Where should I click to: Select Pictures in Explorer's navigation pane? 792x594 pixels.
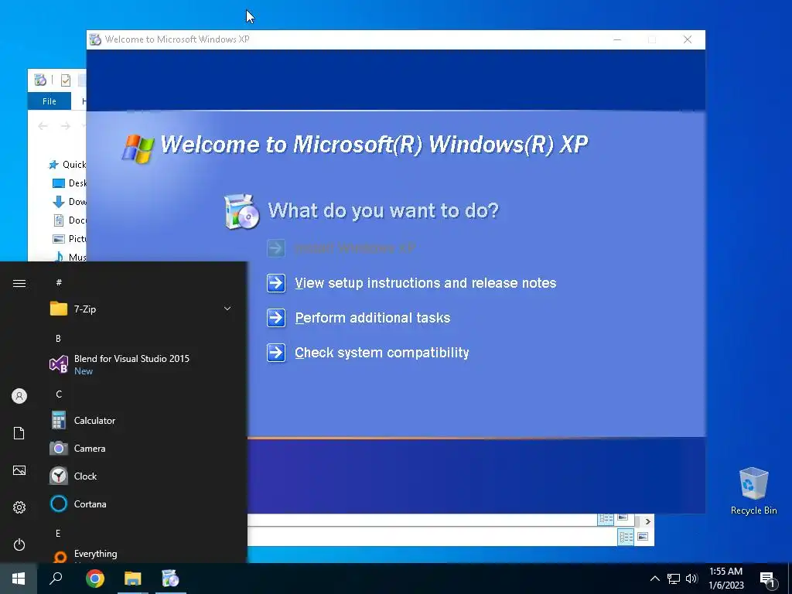coord(69,238)
